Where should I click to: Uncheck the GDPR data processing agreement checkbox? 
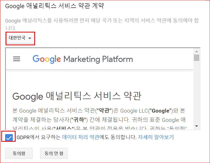point(8,137)
